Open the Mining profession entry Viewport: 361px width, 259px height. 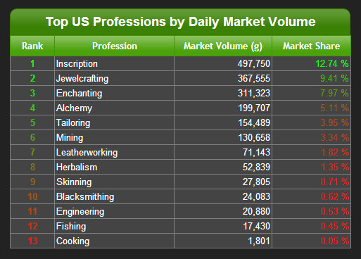(x=70, y=138)
